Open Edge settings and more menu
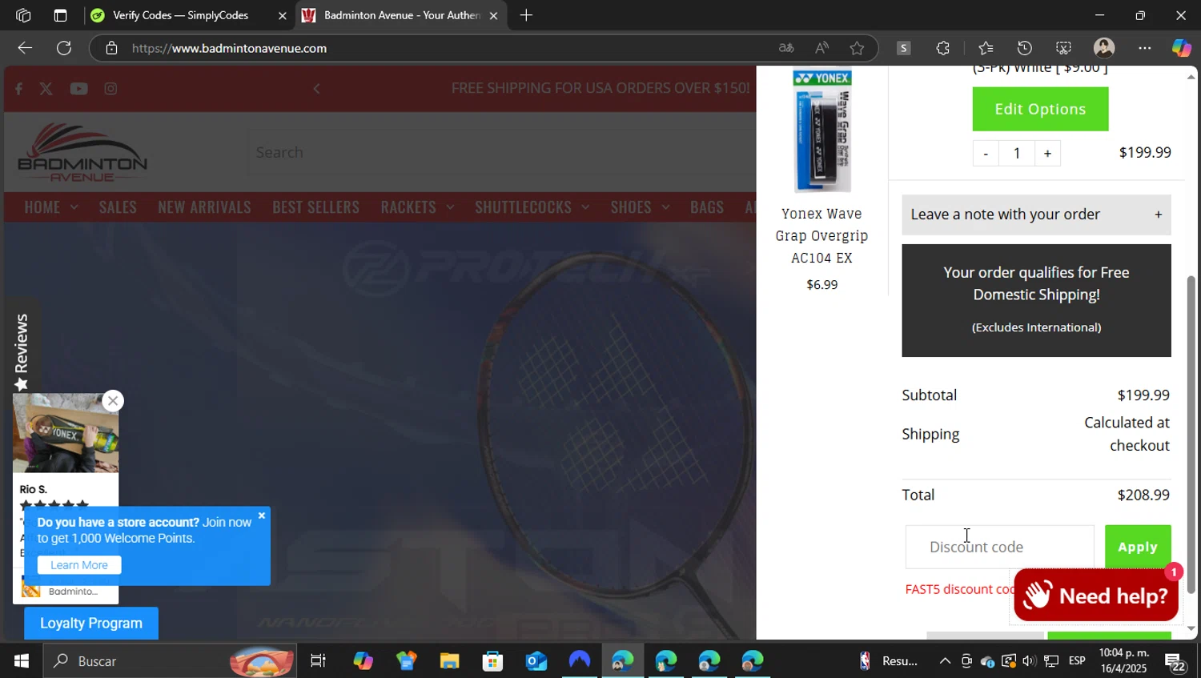Image resolution: width=1201 pixels, height=678 pixels. tap(1145, 48)
